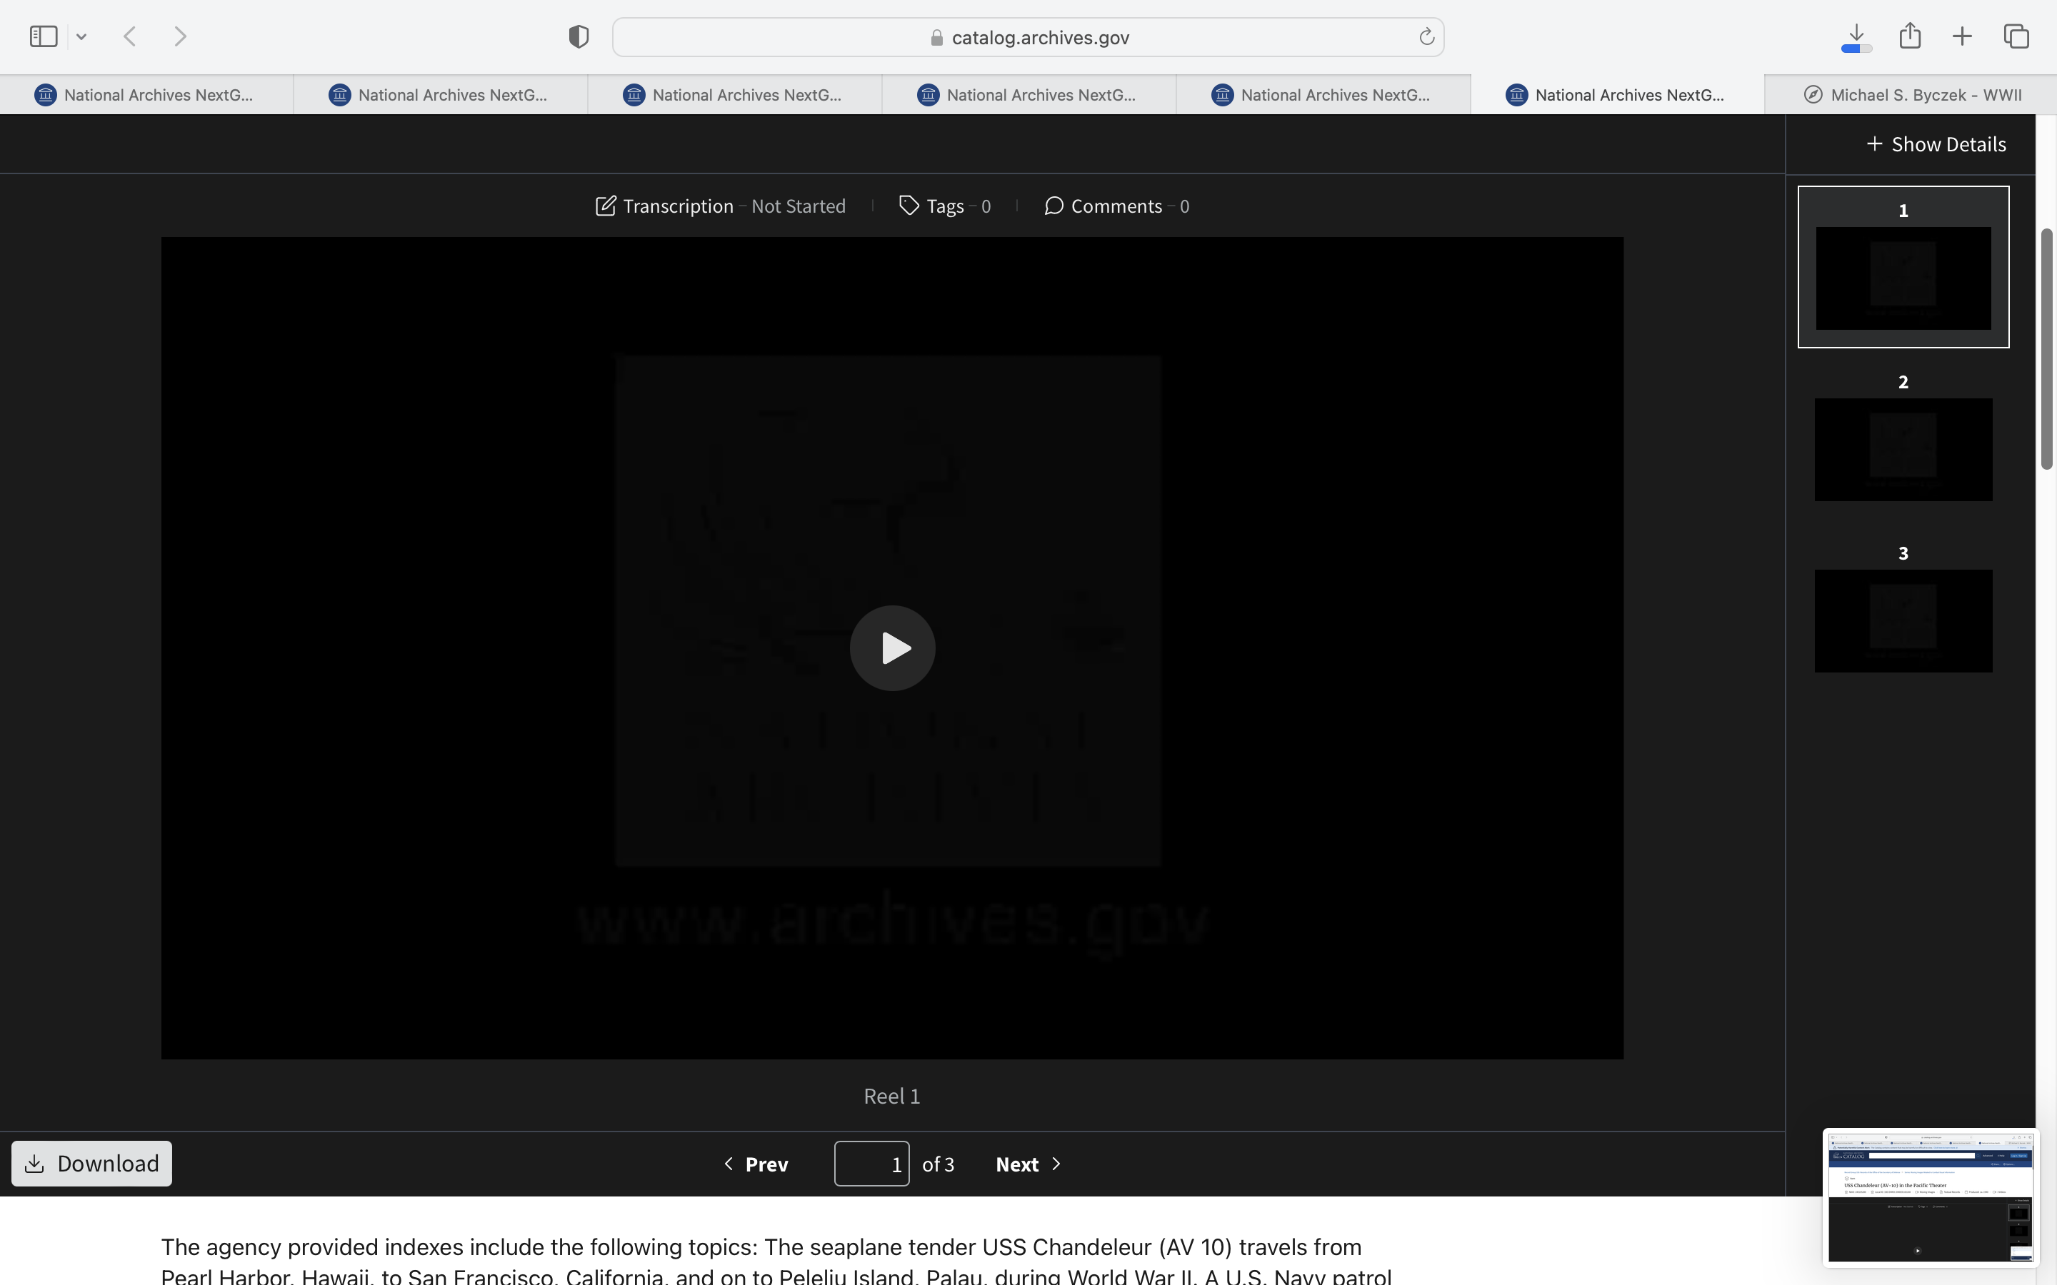This screenshot has width=2057, height=1285.
Task: Go back with the back arrow
Action: tap(130, 36)
